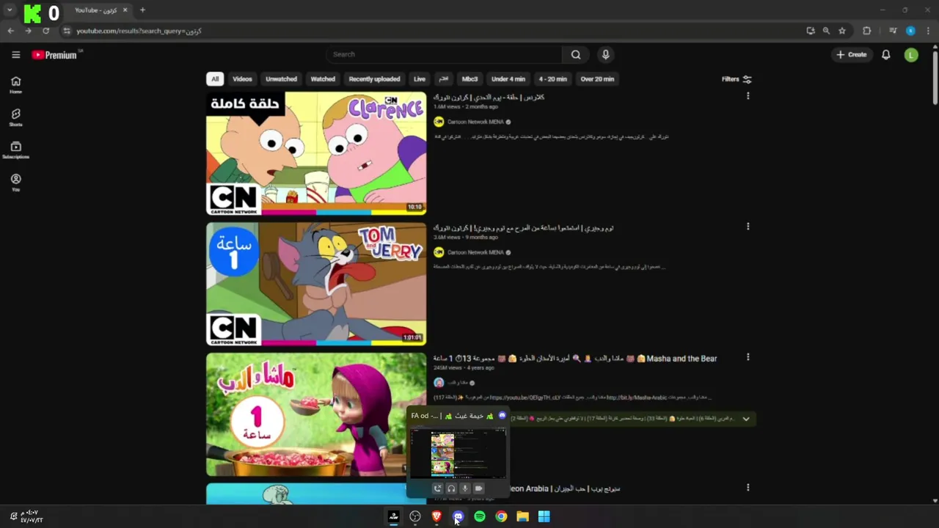Open Cartoon Network MENA channel under Clarence video
This screenshot has height=528, width=939.
click(x=475, y=122)
